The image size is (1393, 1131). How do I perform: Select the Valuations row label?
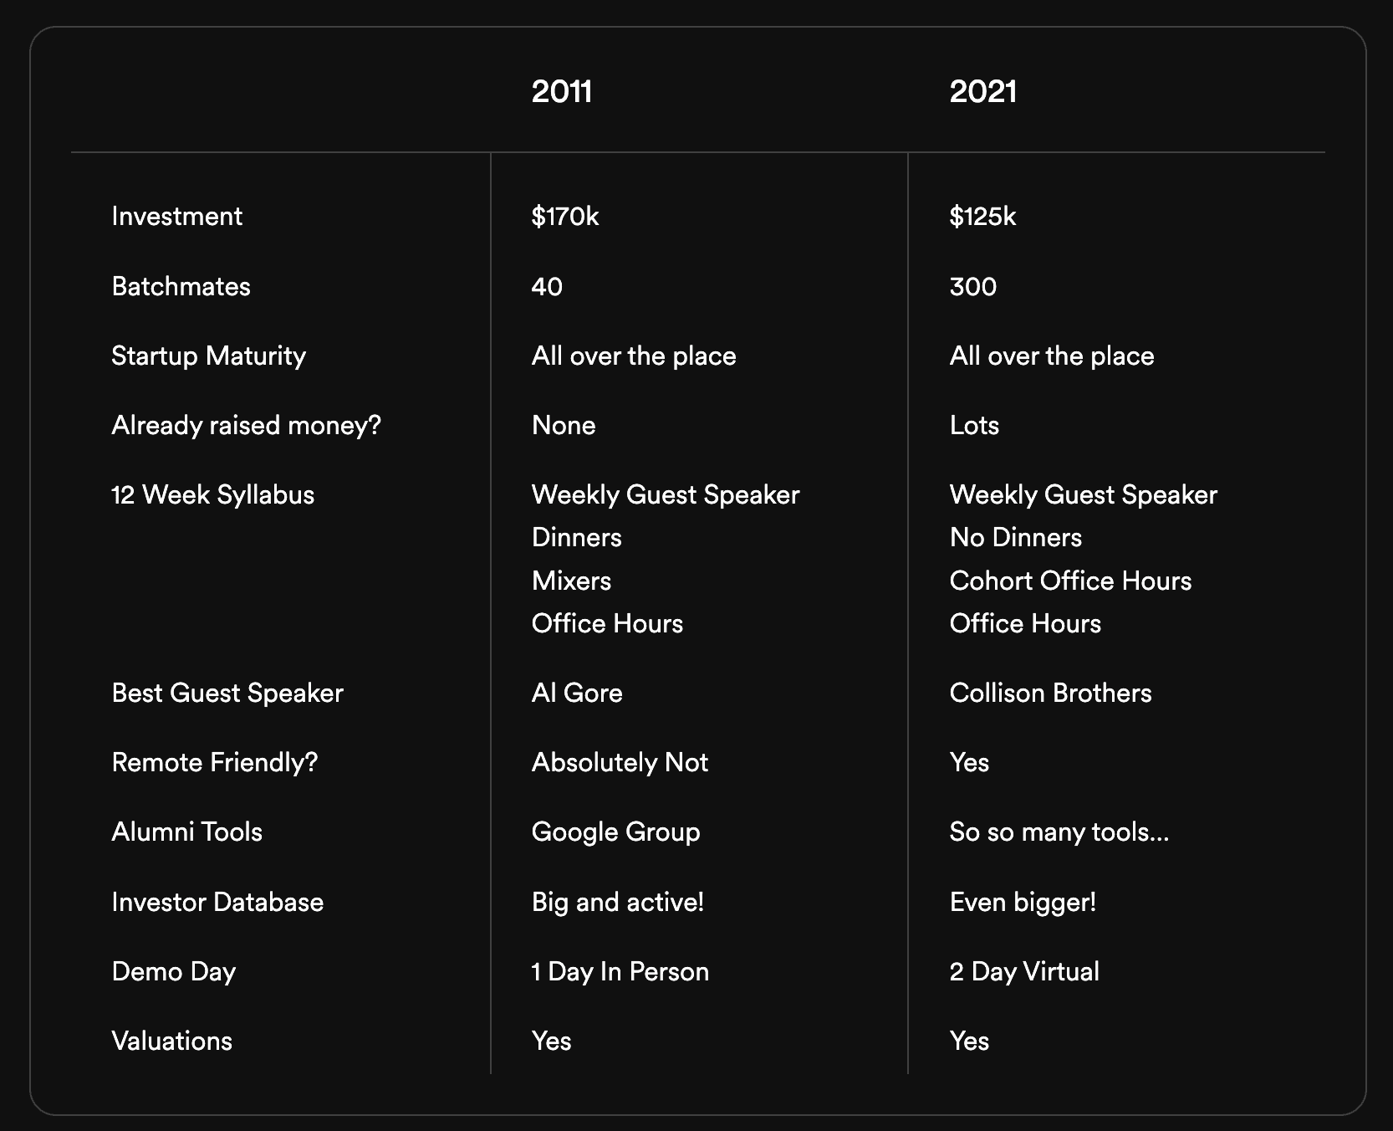(171, 1041)
